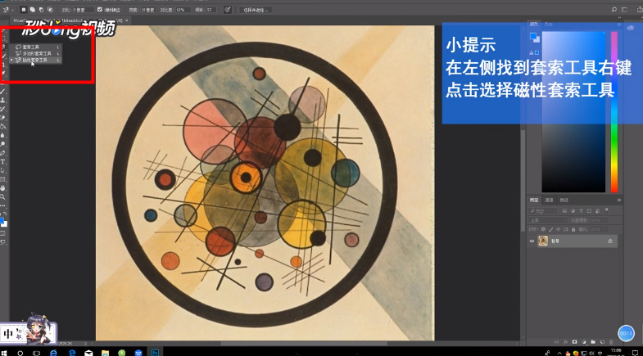Click Delete layer trash icon

[611, 341]
